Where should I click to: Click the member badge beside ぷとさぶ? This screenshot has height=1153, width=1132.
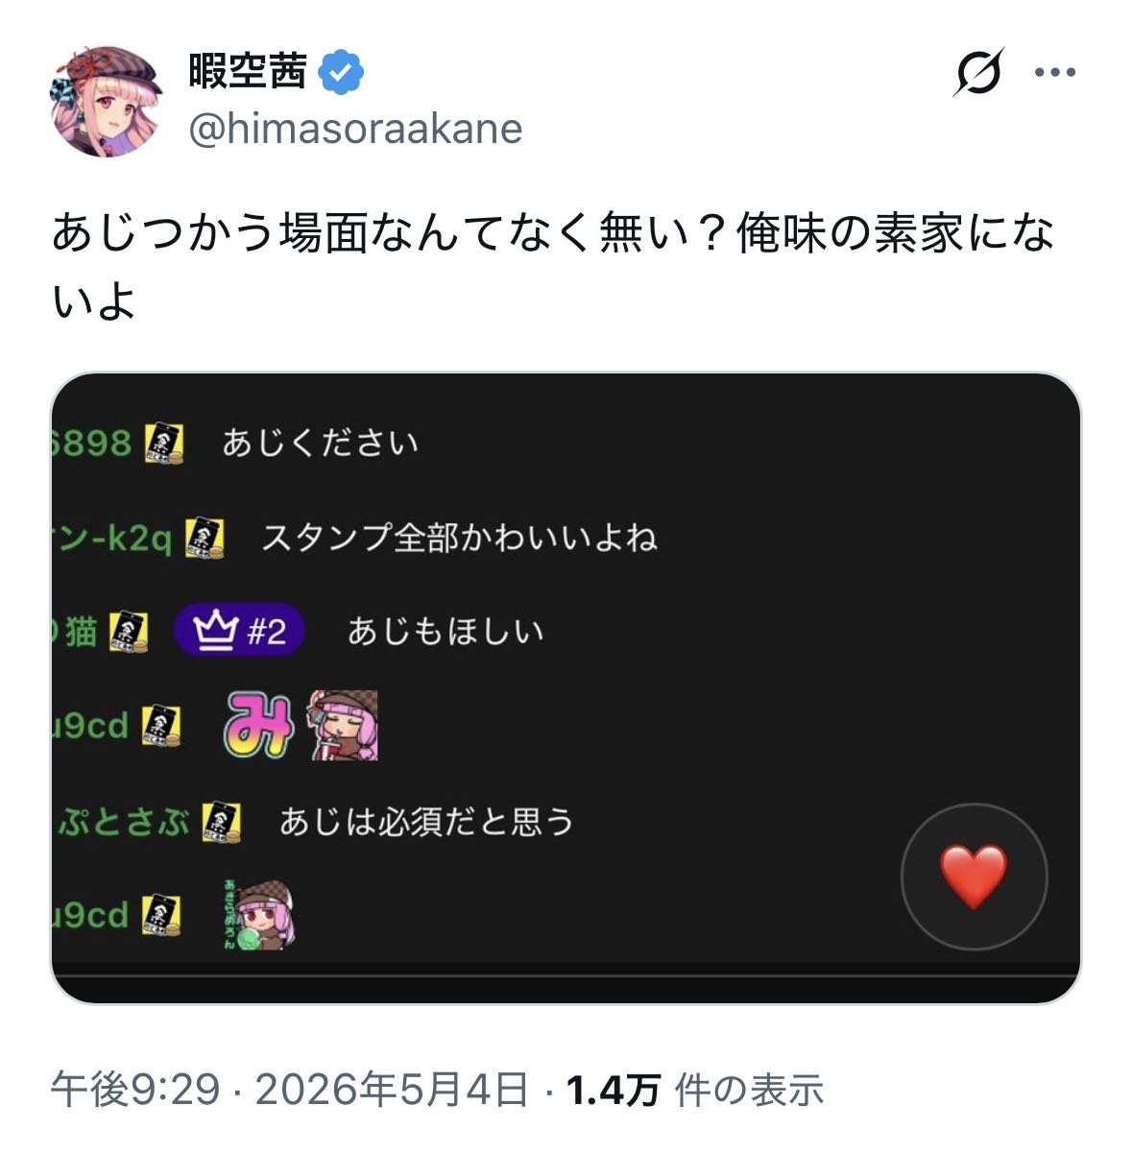pos(221,823)
